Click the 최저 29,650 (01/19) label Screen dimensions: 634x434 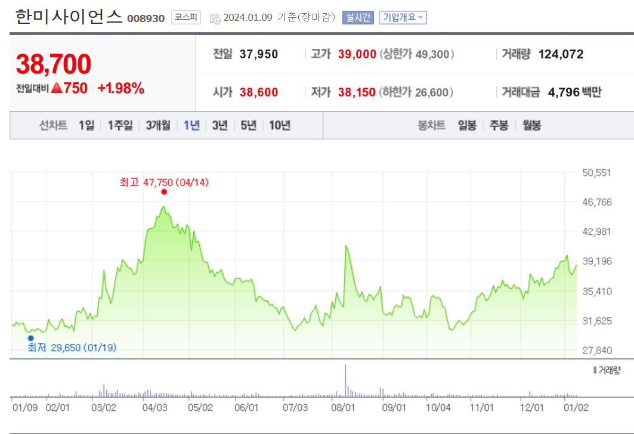coord(72,348)
